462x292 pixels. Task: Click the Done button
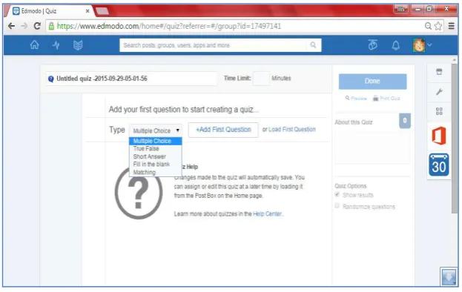tap(372, 82)
